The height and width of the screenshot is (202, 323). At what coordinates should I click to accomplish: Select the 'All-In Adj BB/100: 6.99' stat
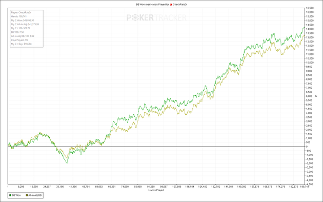point(23,36)
